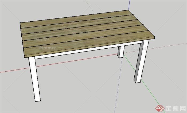The height and width of the screenshot is (113, 187).
Task: Select the wooden tabletop of the table
Action: coord(87,34)
